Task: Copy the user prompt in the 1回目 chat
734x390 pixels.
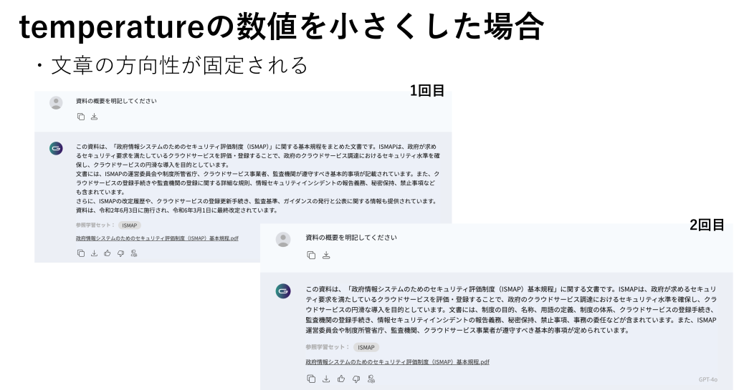Action: pos(81,117)
